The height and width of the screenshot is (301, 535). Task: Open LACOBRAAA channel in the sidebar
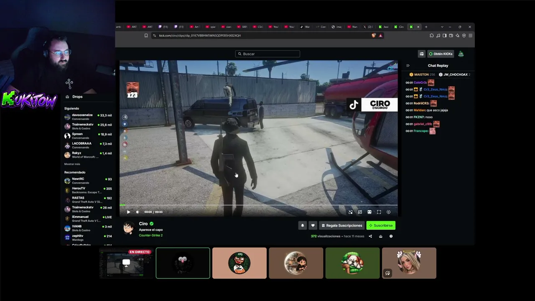tap(88, 145)
